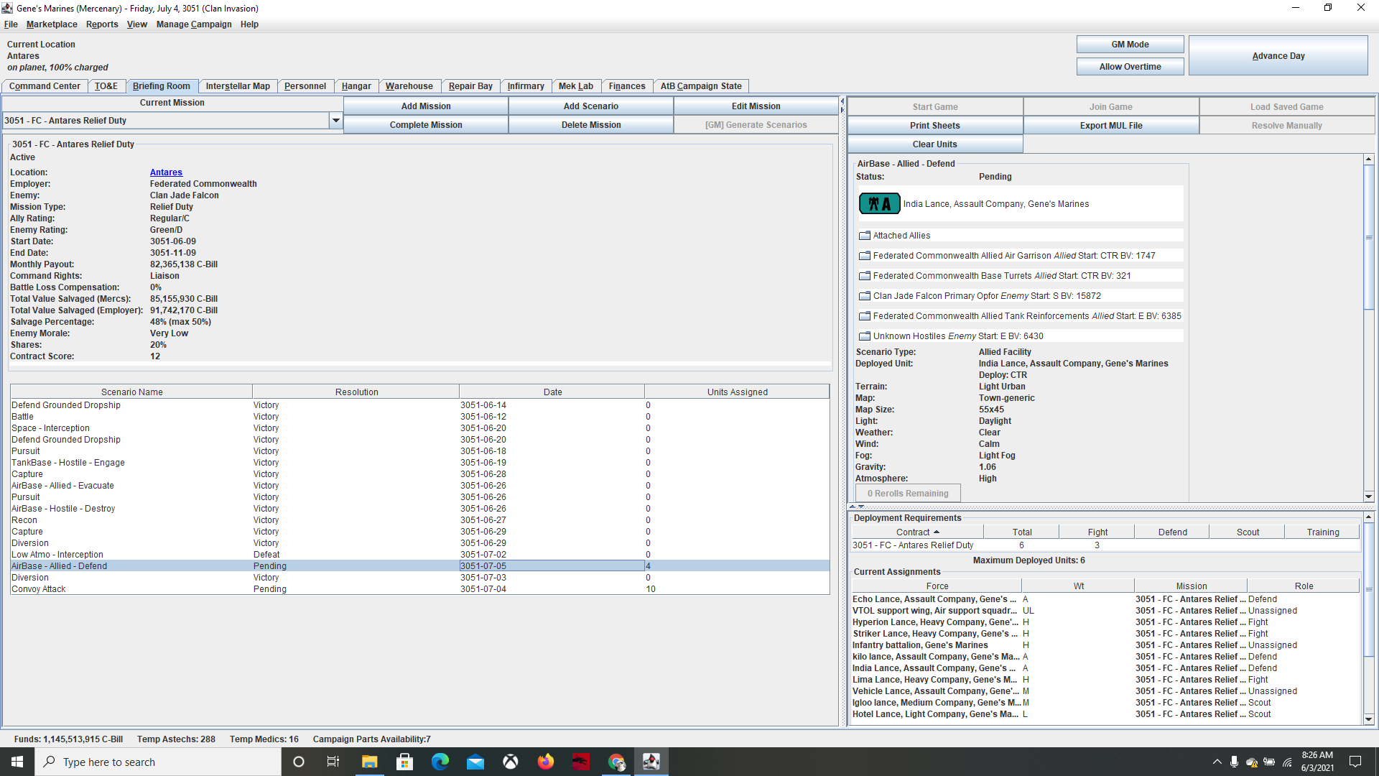Open the Windows Start menu
The height and width of the screenshot is (776, 1379).
click(x=17, y=762)
